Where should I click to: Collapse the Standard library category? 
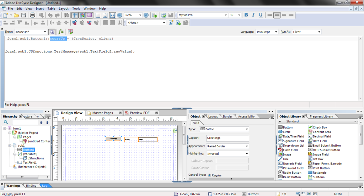(280, 121)
